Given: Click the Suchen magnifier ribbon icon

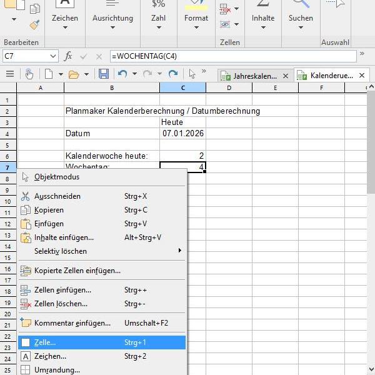Looking at the screenshot, I should tap(301, 5).
